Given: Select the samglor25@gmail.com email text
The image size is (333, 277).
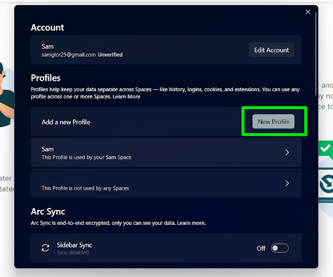Looking at the screenshot, I should (68, 55).
